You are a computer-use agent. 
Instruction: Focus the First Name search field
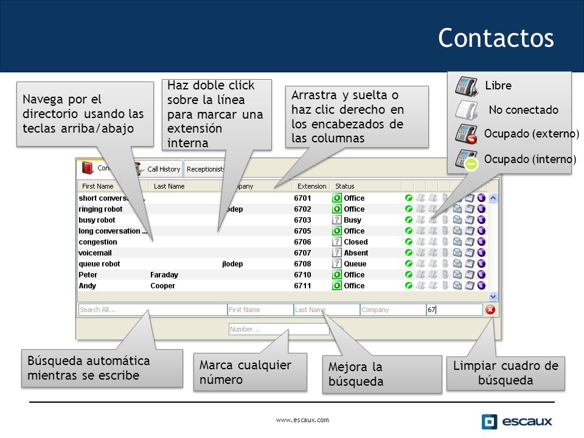coord(260,310)
